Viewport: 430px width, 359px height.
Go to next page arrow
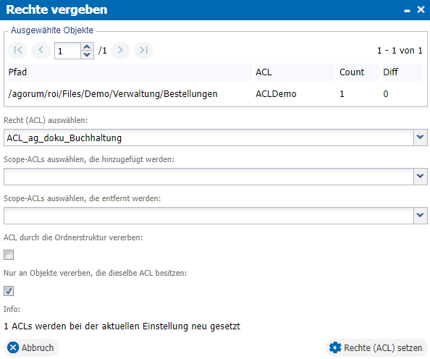(x=120, y=51)
